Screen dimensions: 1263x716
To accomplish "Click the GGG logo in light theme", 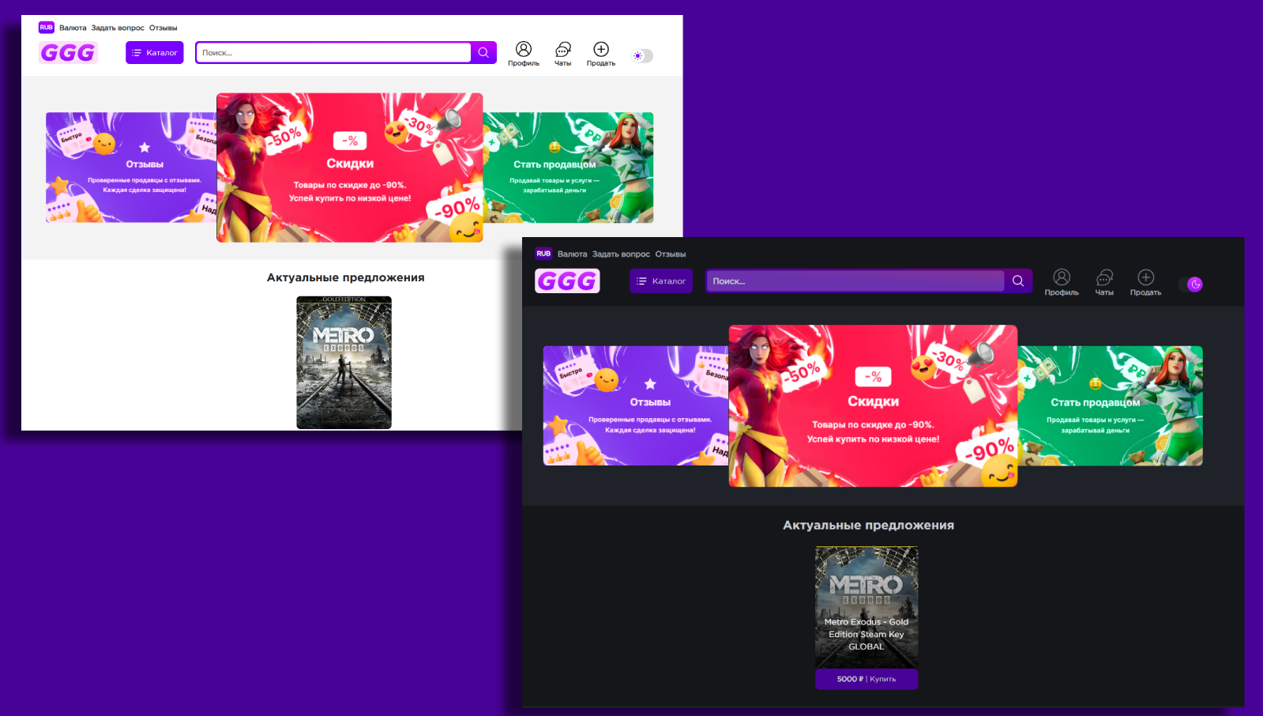I will tap(68, 53).
